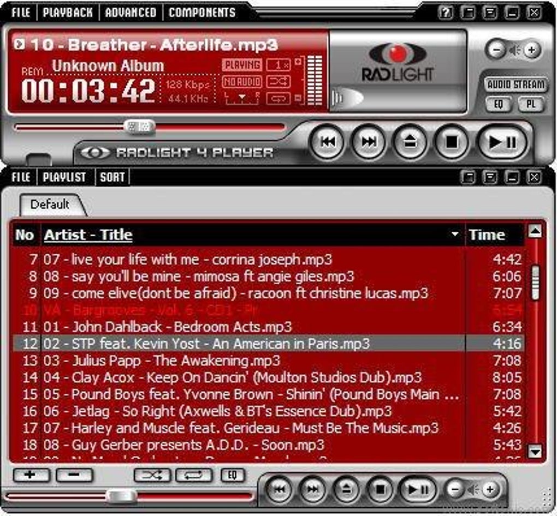This screenshot has width=557, height=516.
Task: Open the Sort menu in playlist window
Action: pos(112,177)
